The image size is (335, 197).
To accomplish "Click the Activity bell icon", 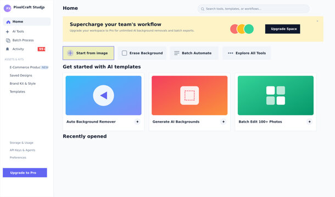I will (x=8, y=49).
